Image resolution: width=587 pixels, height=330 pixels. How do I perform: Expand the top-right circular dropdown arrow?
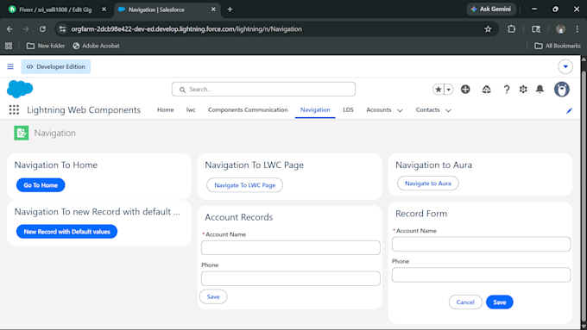565,67
